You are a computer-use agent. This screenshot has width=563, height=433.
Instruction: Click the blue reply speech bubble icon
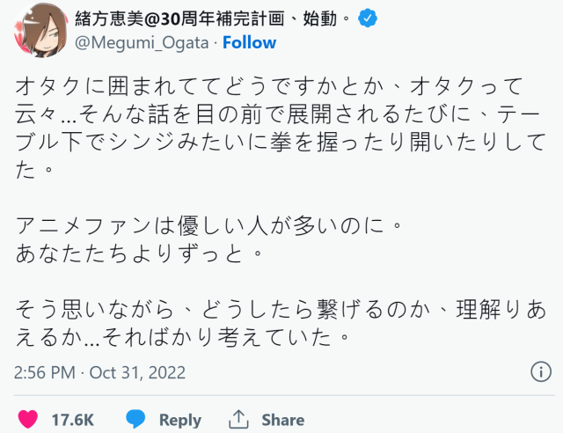[x=135, y=419]
